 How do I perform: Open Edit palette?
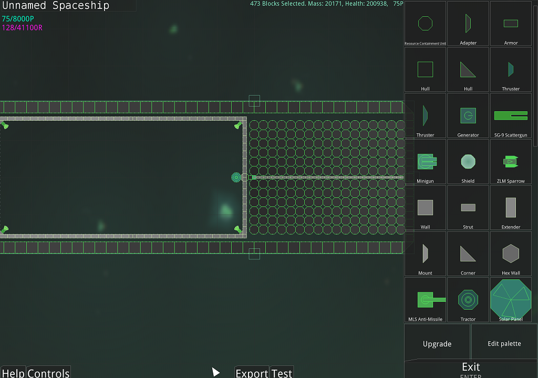pyautogui.click(x=504, y=343)
